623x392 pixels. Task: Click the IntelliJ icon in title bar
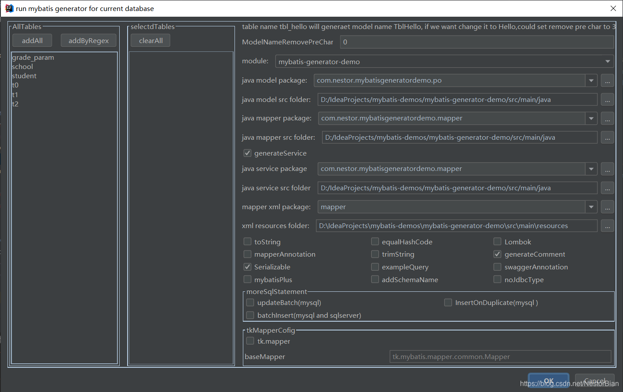[x=9, y=8]
